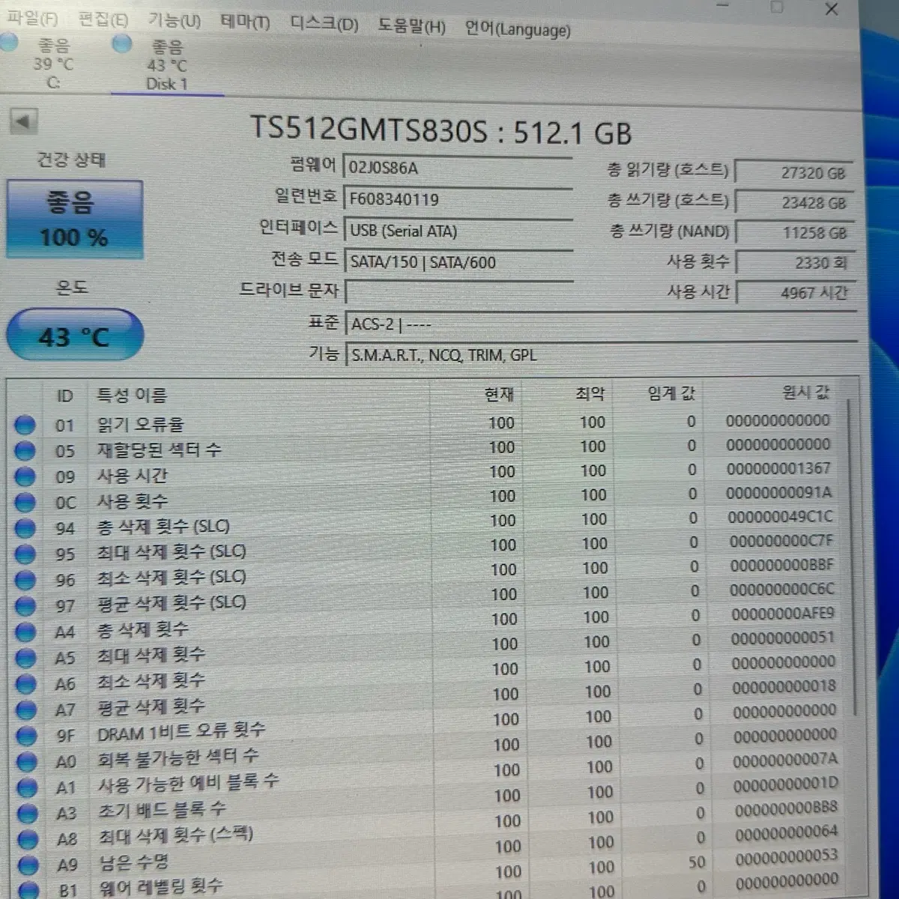The width and height of the screenshot is (899, 899).
Task: Click status icon for 05 재할당된 섹터 수
Action: (x=25, y=451)
